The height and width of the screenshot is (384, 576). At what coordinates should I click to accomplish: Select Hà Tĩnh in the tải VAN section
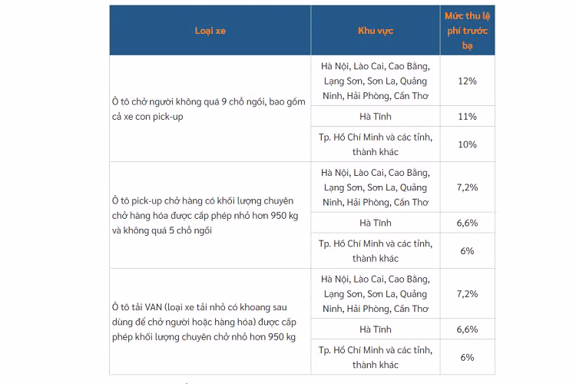coord(376,329)
